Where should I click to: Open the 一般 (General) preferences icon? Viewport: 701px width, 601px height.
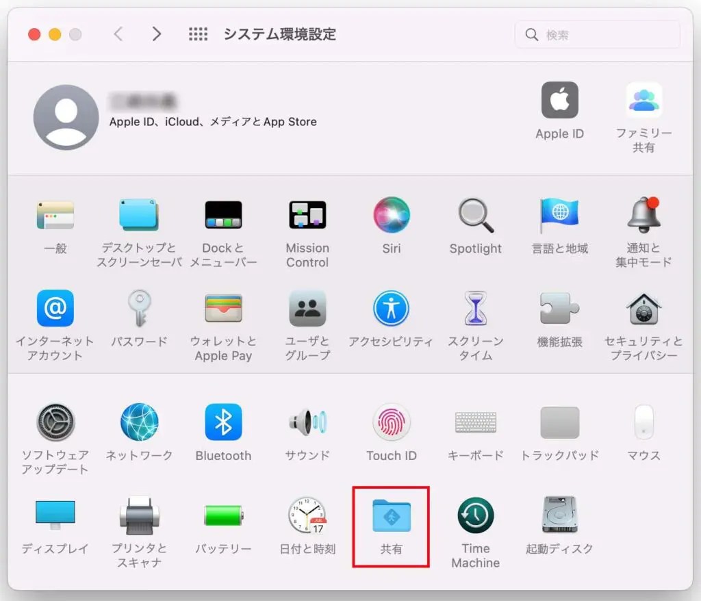(x=55, y=215)
